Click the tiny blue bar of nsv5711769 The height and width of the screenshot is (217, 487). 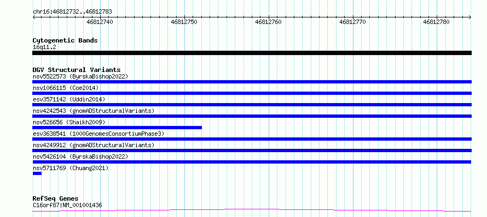click(37, 173)
